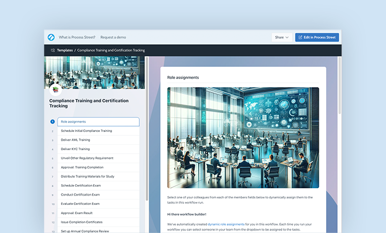Select the Set up Annual Compliance Review task

coord(98,231)
